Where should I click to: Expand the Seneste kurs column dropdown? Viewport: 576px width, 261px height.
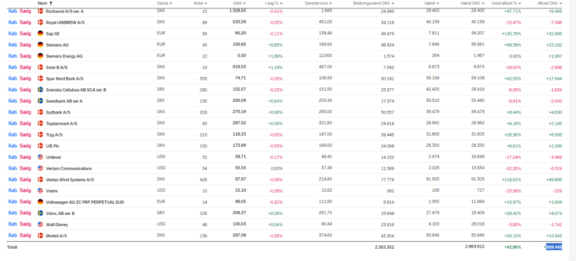tap(330, 3)
